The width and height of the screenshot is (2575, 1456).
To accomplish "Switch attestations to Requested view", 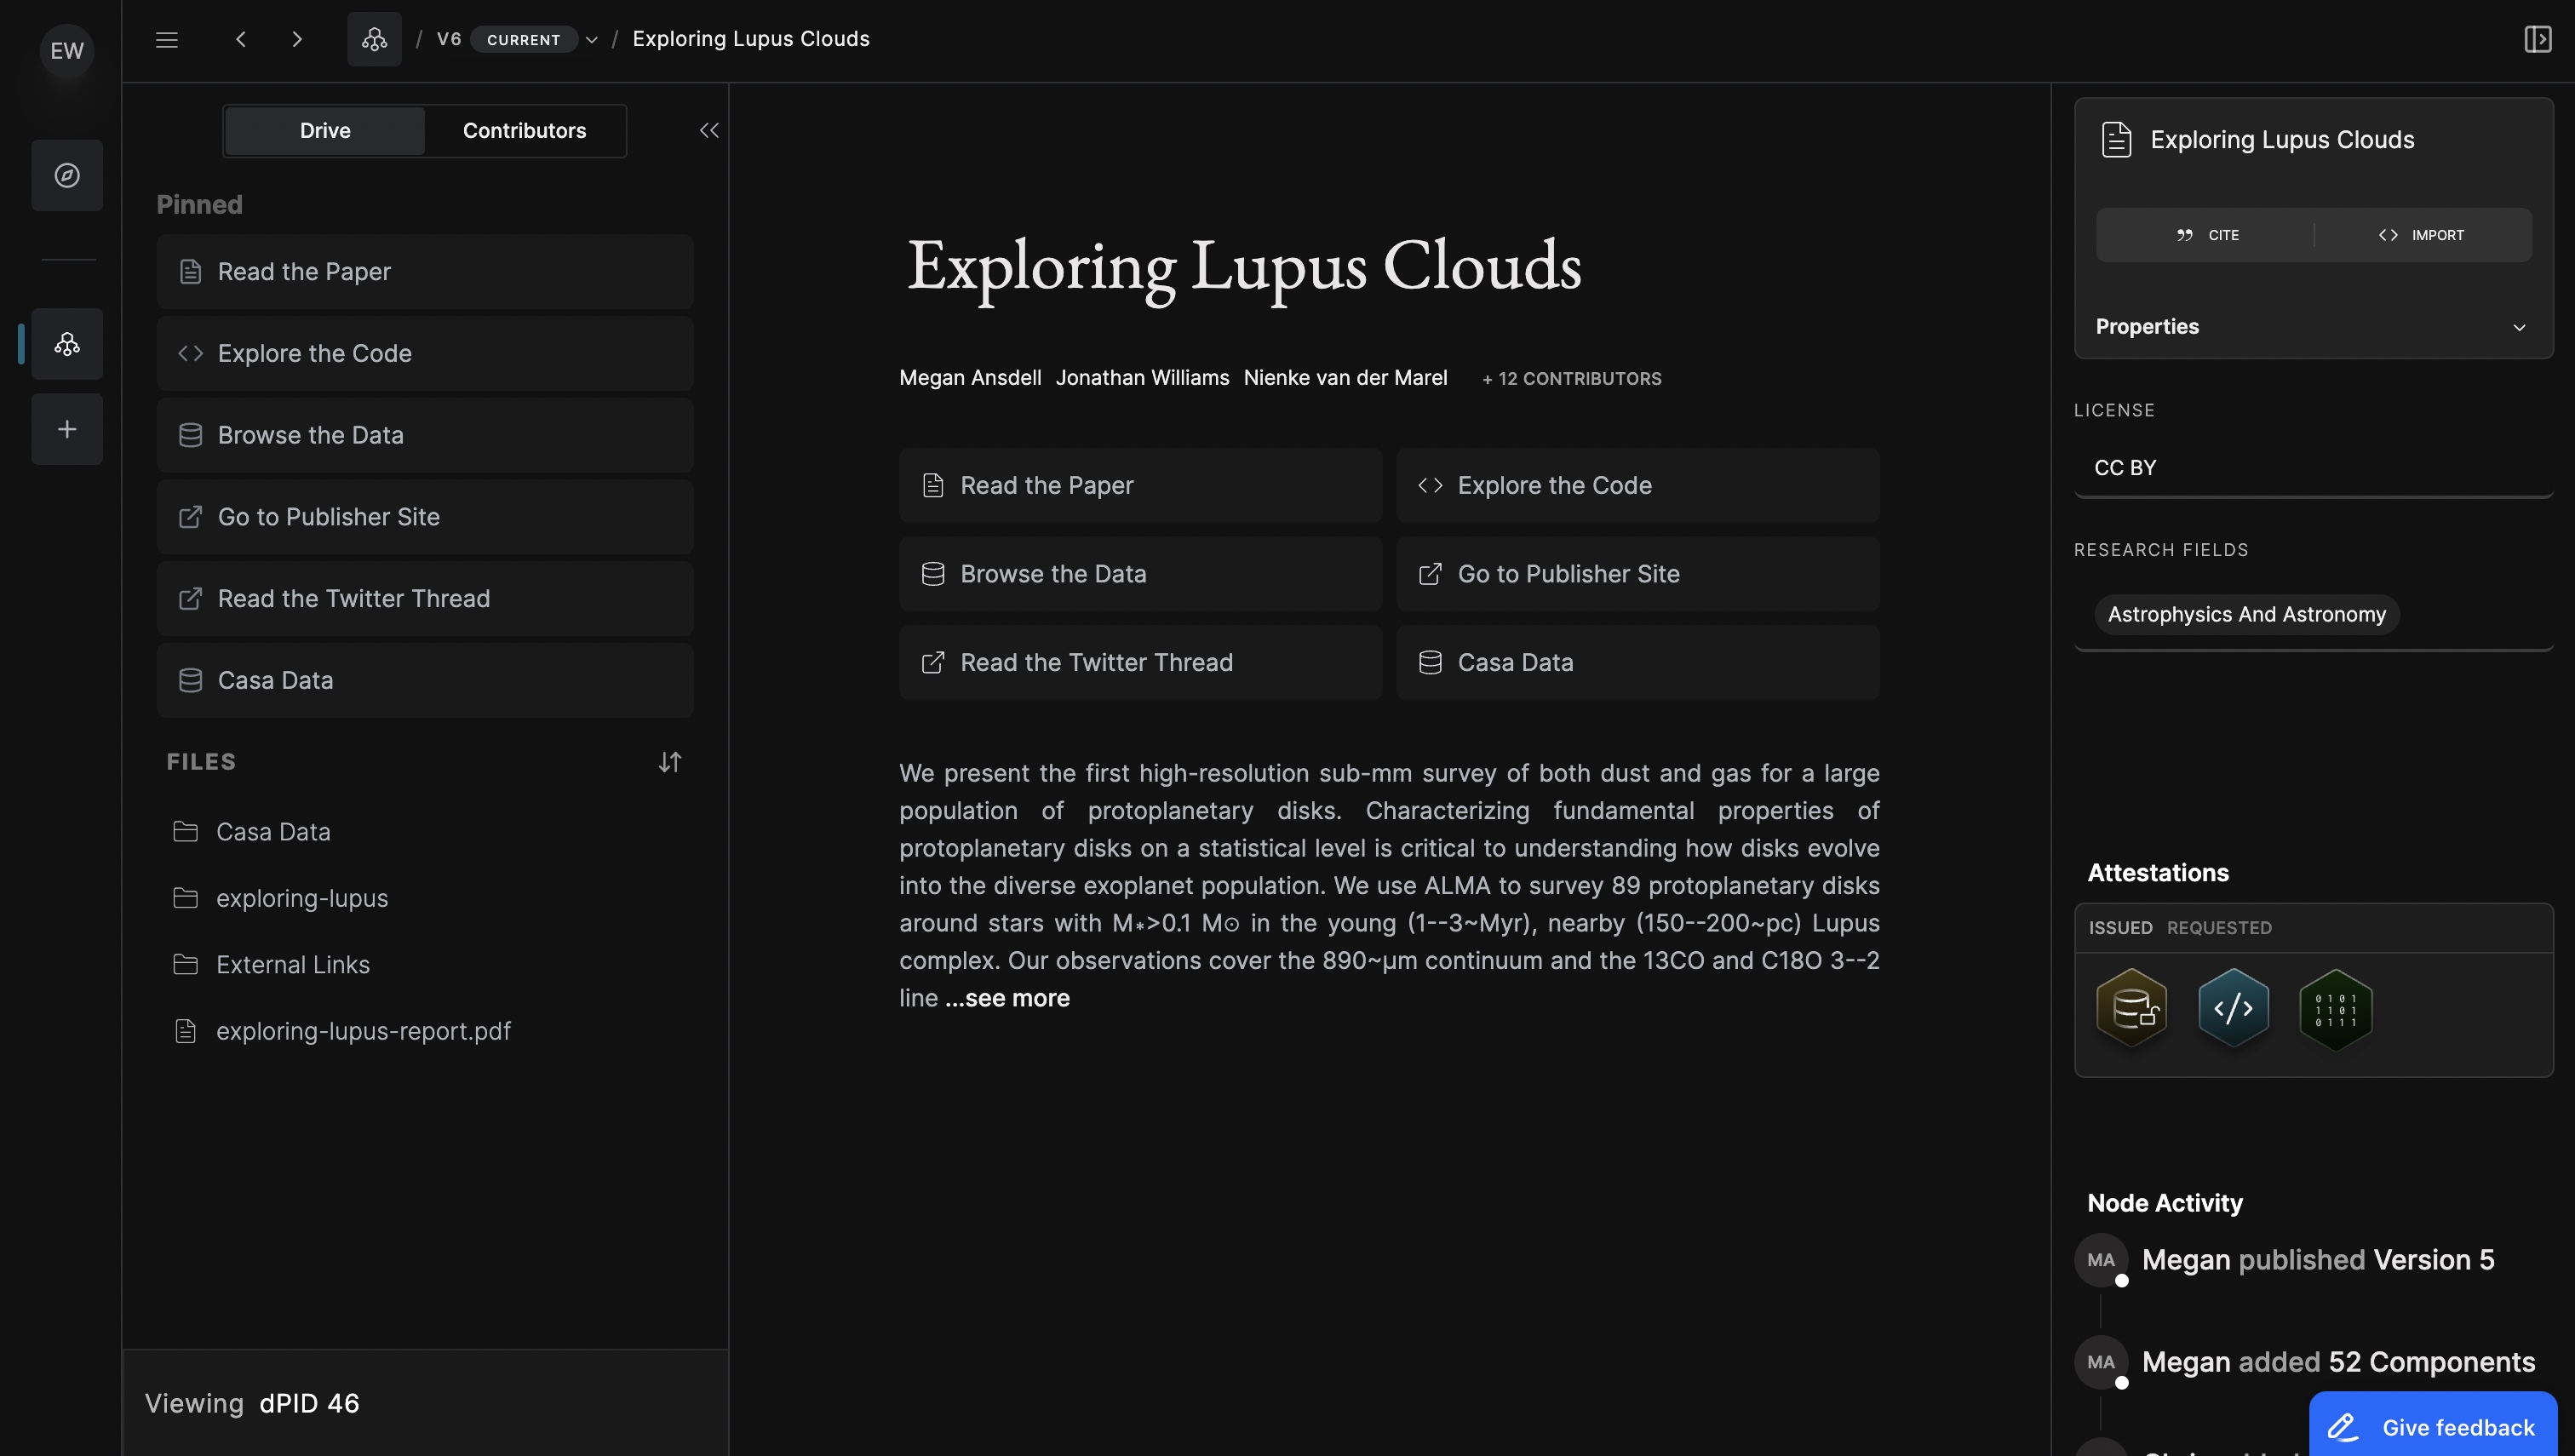I will click(2219, 928).
